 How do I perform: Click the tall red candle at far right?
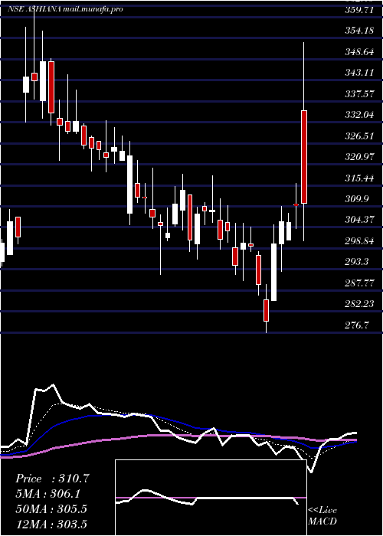coord(304,157)
